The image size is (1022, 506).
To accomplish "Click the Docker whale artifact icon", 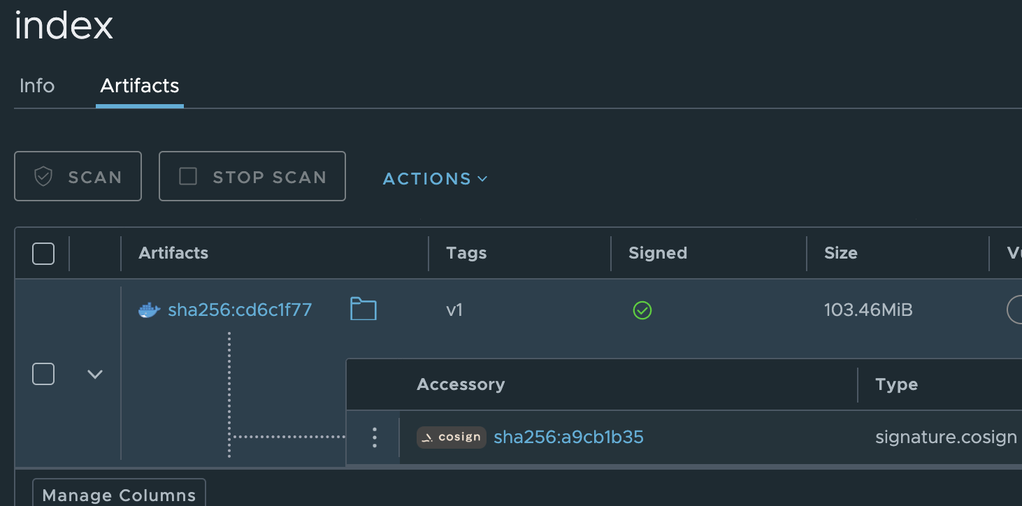I will [148, 310].
